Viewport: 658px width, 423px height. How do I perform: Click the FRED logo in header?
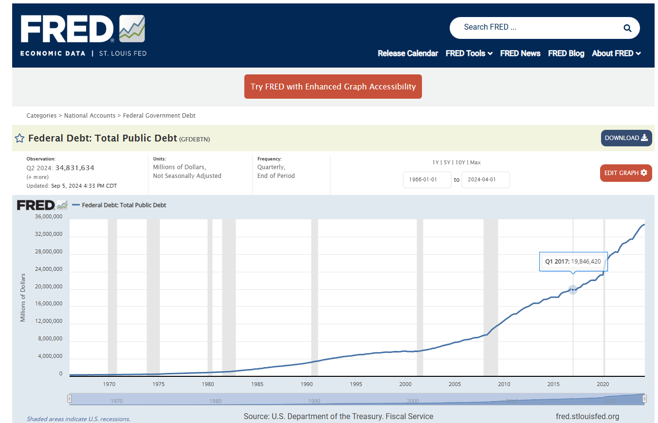(x=83, y=35)
